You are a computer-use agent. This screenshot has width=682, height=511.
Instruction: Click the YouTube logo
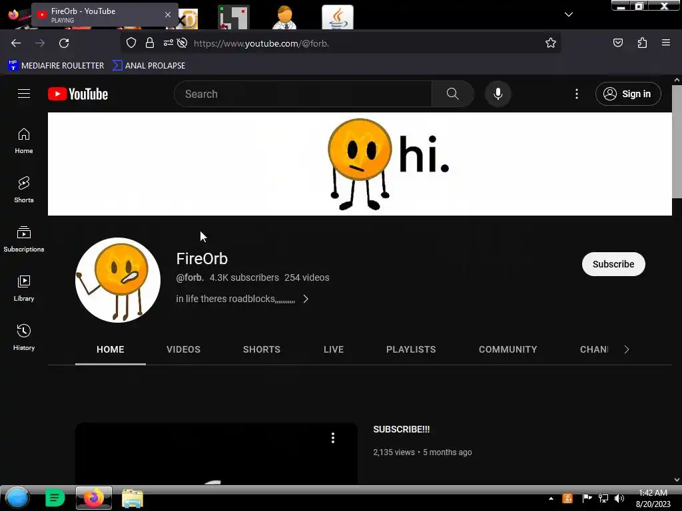[78, 94]
